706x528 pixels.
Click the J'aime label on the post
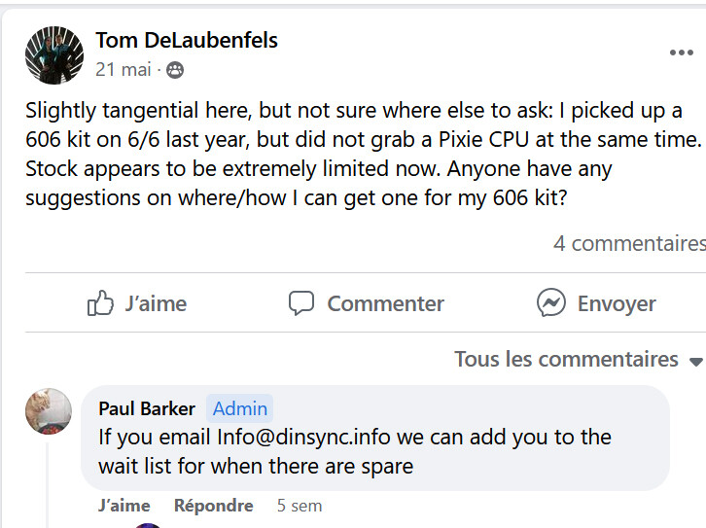coord(156,303)
